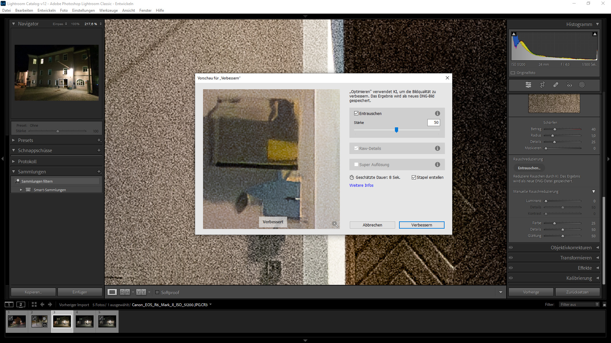
Task: Click the Verbessern button
Action: (x=421, y=225)
